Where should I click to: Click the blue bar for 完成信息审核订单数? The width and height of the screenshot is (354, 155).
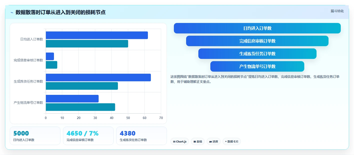(50, 56)
